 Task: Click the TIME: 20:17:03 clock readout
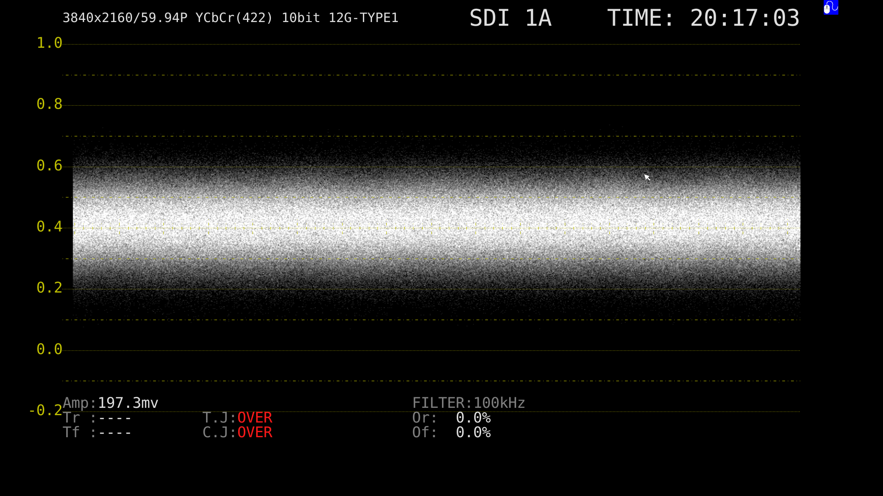(x=703, y=18)
